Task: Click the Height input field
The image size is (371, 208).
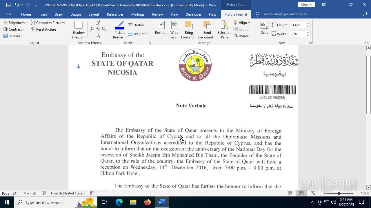Action: tap(297, 25)
